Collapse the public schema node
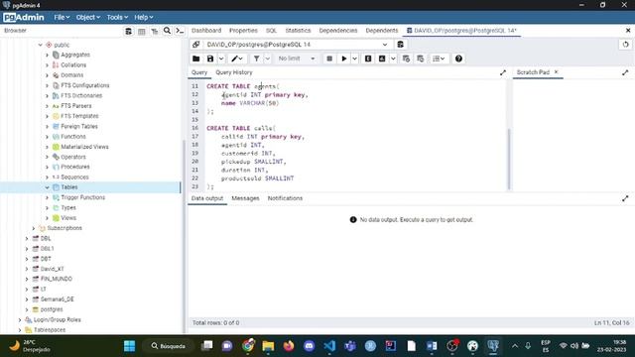Viewport: 635px width, 357px height. tap(40, 45)
